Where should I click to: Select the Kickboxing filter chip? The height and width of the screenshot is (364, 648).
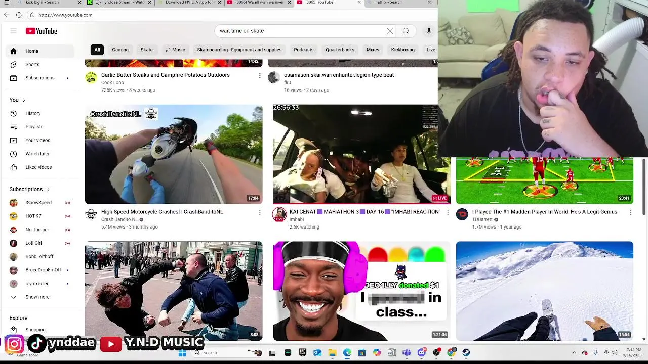pyautogui.click(x=403, y=50)
